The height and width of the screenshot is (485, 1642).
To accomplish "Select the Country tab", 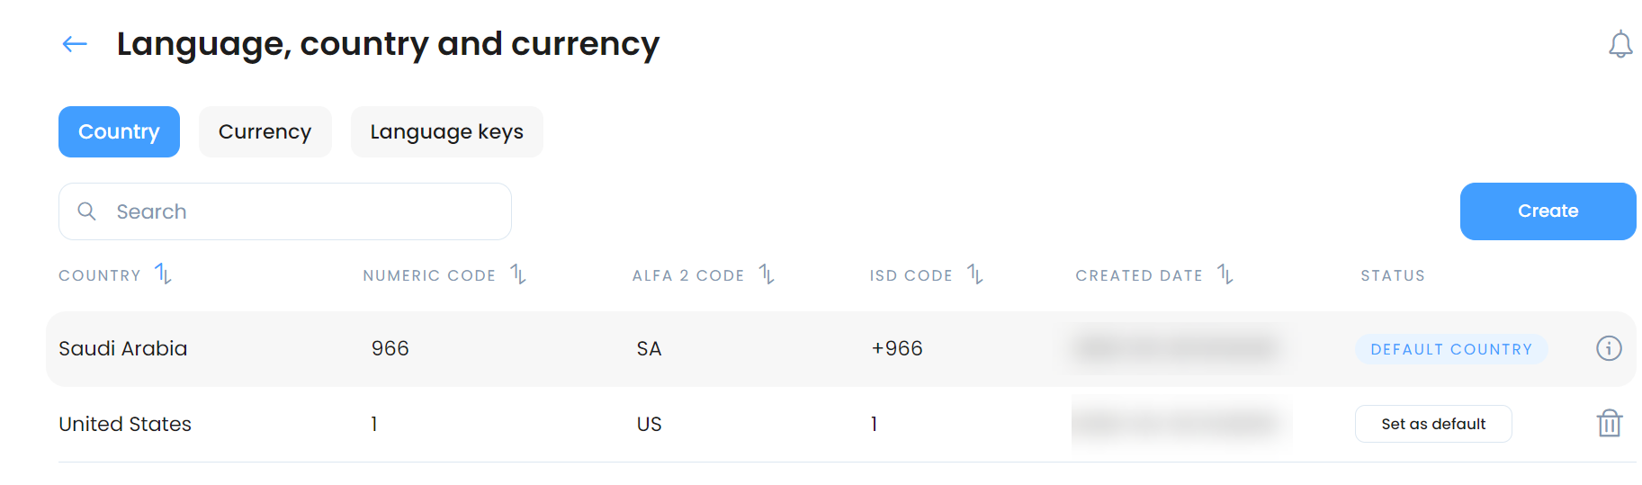I will [x=119, y=131].
